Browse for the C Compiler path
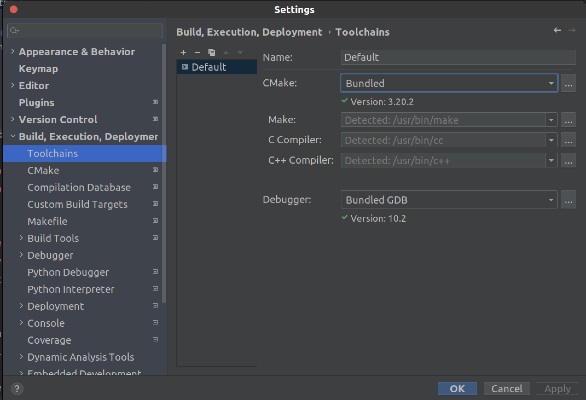586x400 pixels. click(568, 140)
